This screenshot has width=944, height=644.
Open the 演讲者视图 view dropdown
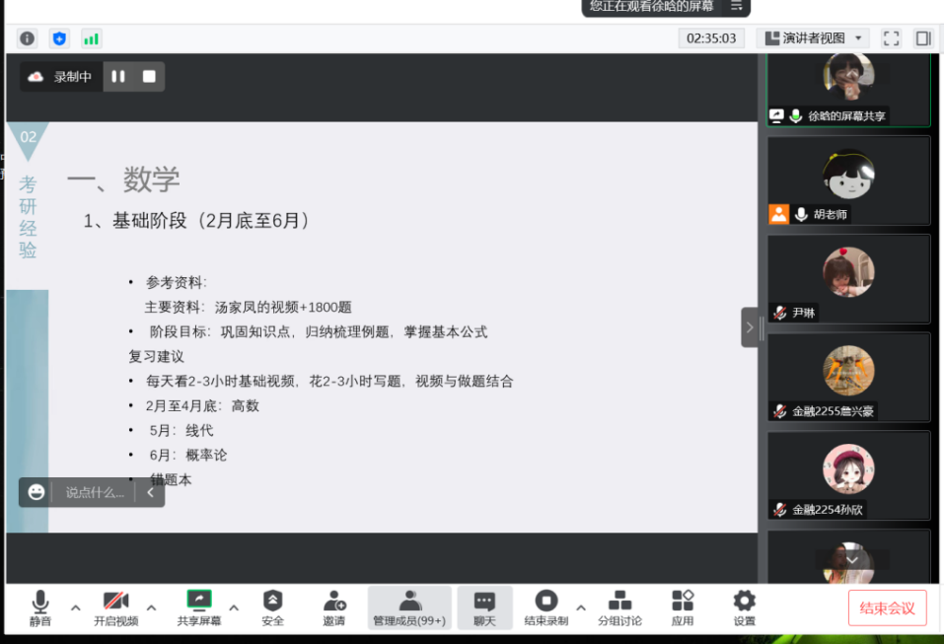coord(814,38)
